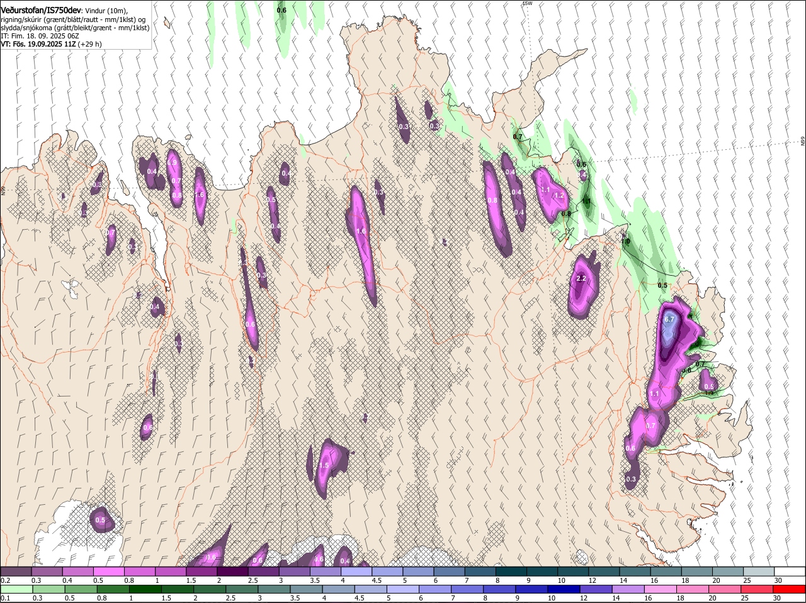Click the 1.2 precipitation value on map

[x=559, y=196]
